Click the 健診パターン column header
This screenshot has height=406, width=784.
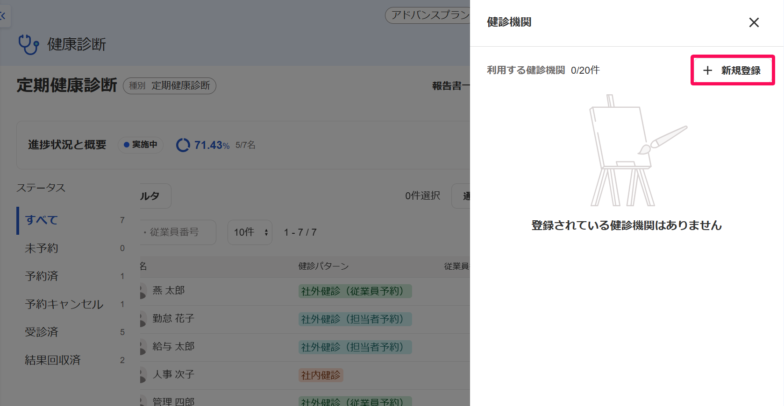(x=324, y=266)
